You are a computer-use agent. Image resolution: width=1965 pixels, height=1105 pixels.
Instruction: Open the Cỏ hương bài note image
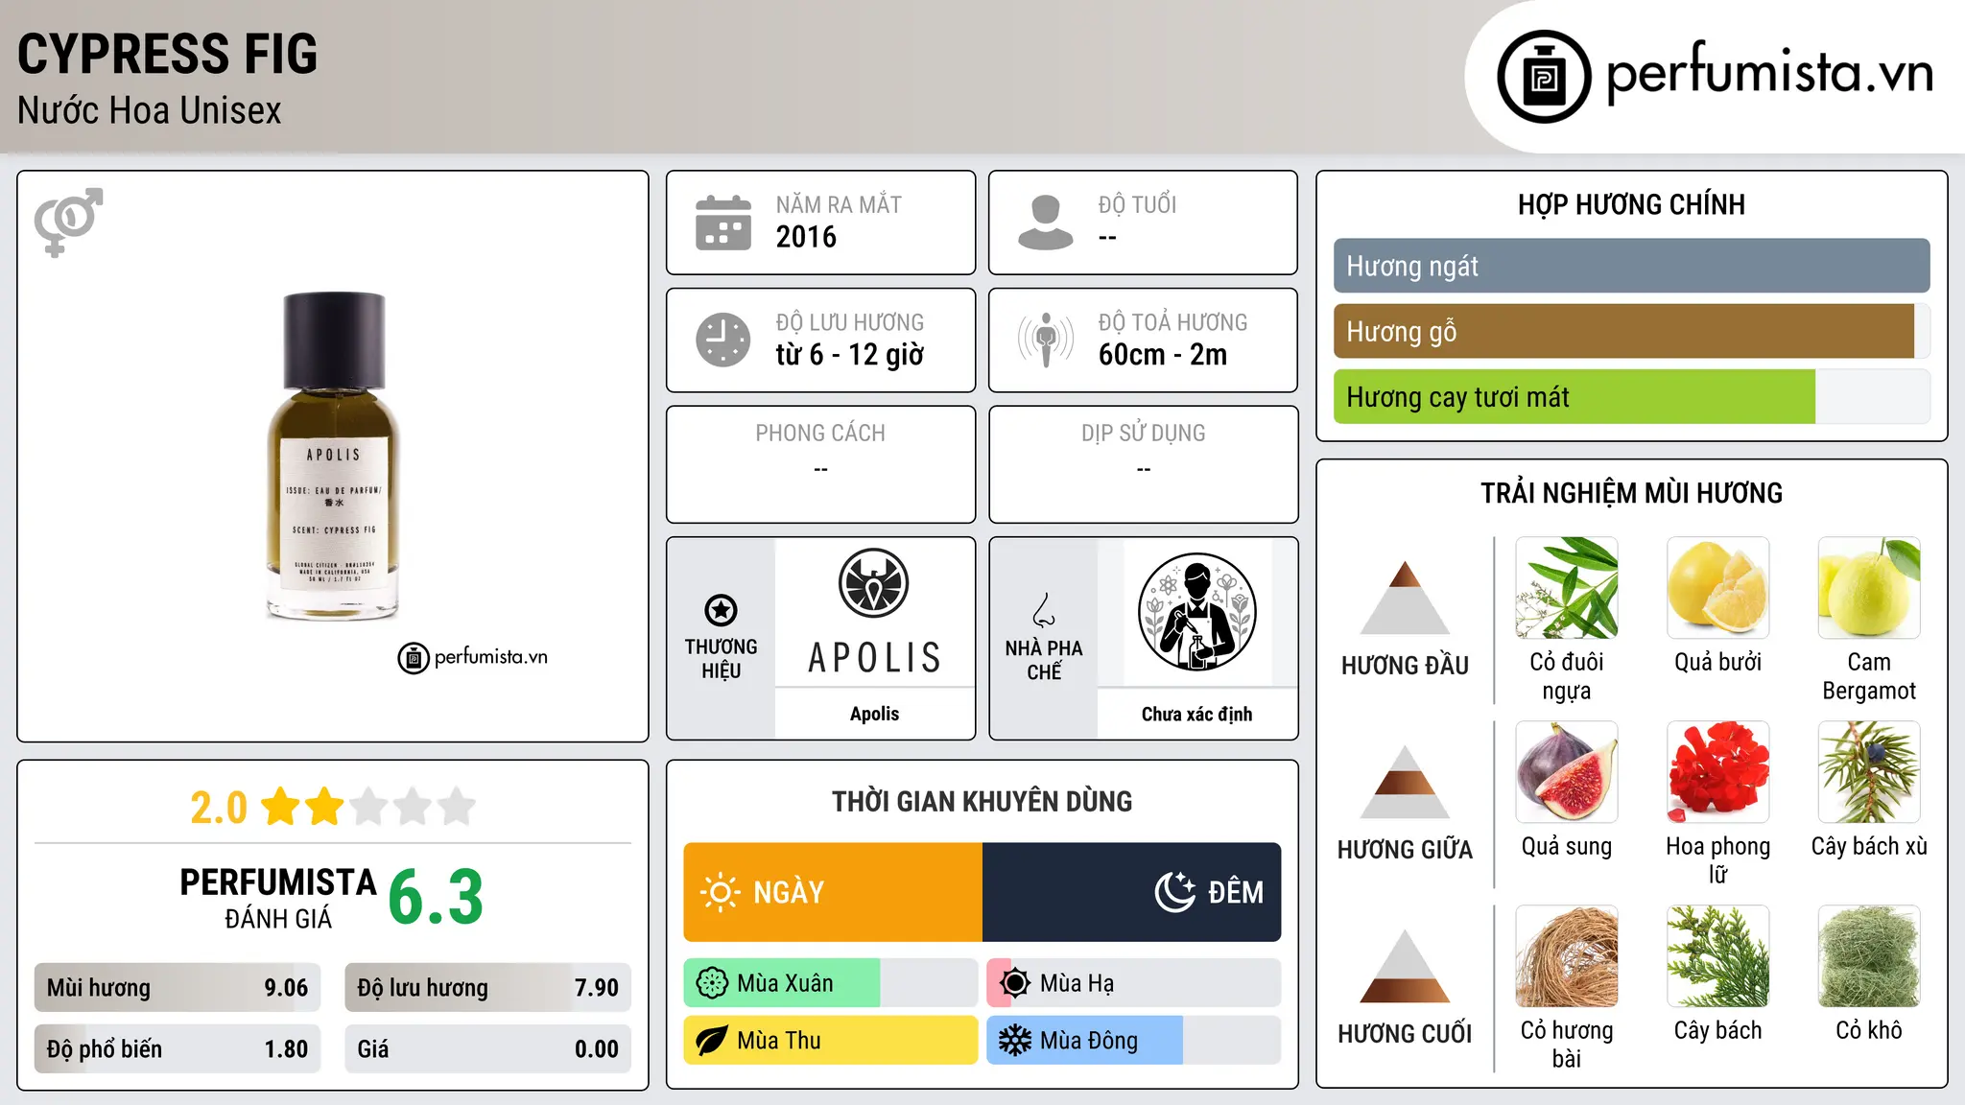1567,956
